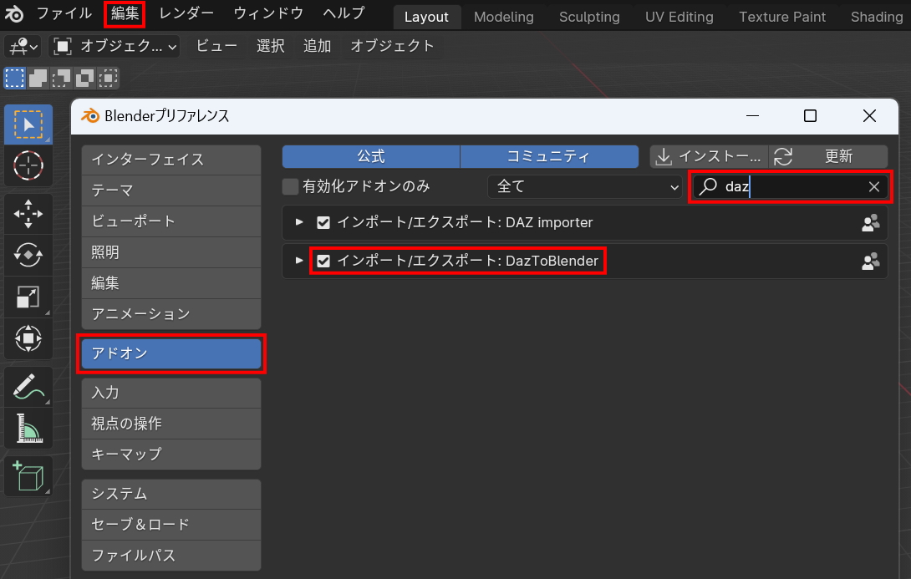Expand the DAZ importer add-on details
Image resolution: width=911 pixels, height=579 pixels.
coord(299,222)
